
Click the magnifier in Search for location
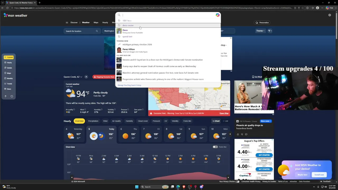pyautogui.click(x=97, y=31)
